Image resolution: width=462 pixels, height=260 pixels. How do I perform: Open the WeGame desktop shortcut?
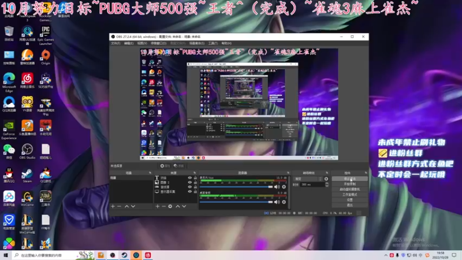coord(27,199)
